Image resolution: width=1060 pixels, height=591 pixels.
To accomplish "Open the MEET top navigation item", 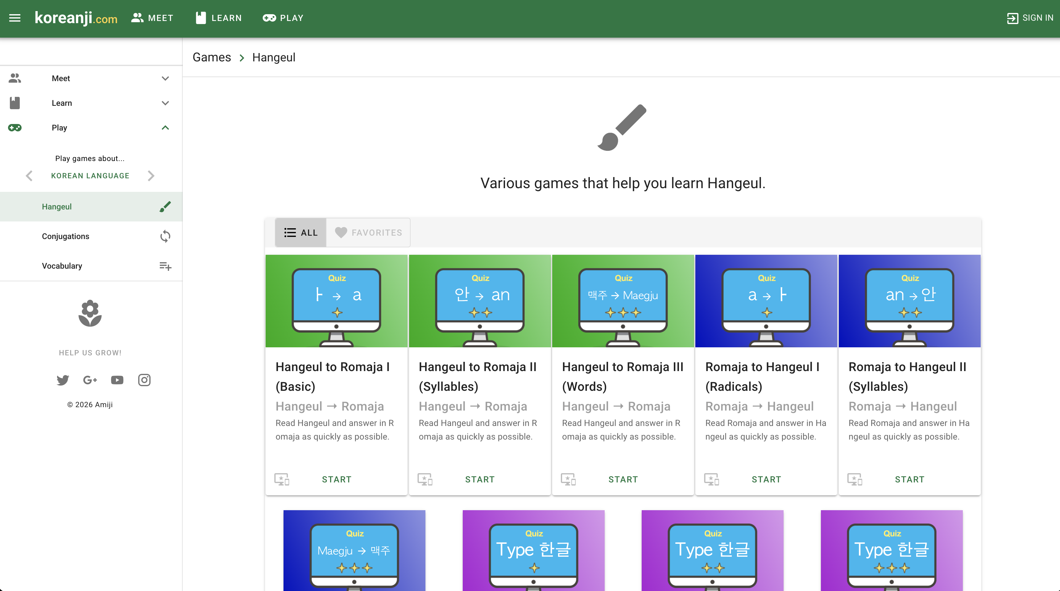I will 152,18.
